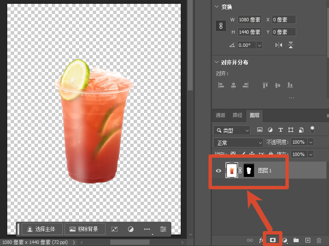Screen dimensions: 329x246
Task: Create a new layer with plus icon
Action: [x=308, y=240]
